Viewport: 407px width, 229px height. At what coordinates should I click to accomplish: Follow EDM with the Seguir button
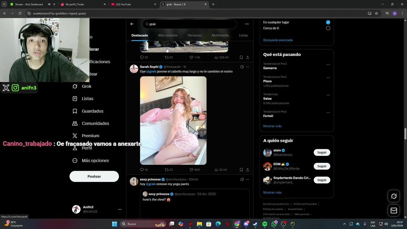click(322, 166)
